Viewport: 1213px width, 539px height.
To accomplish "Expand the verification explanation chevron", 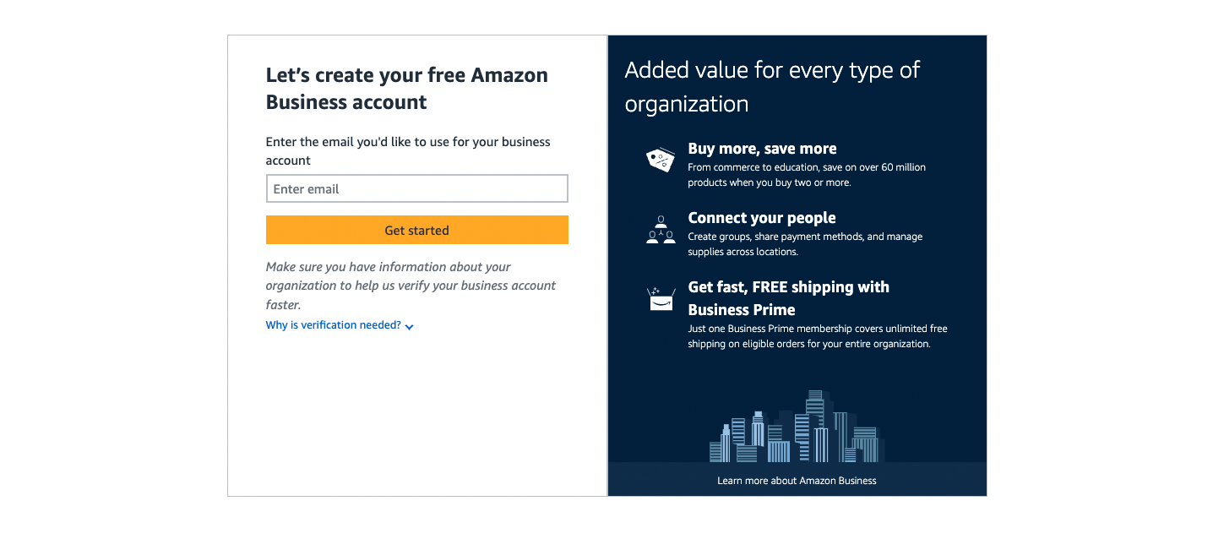I will click(x=409, y=326).
